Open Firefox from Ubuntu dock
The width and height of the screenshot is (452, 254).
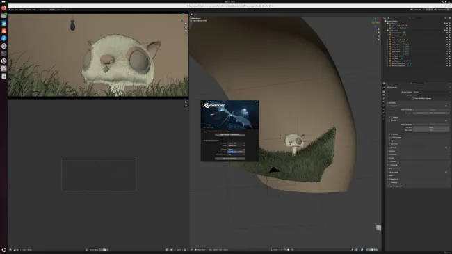point(3,8)
